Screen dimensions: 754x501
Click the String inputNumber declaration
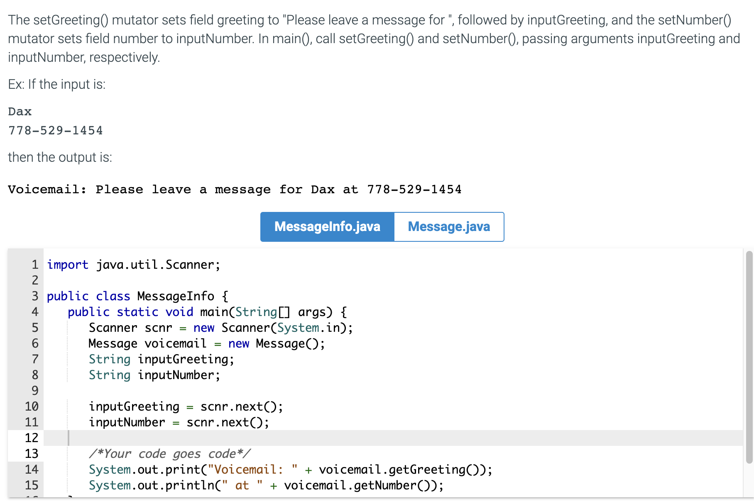tap(153, 375)
